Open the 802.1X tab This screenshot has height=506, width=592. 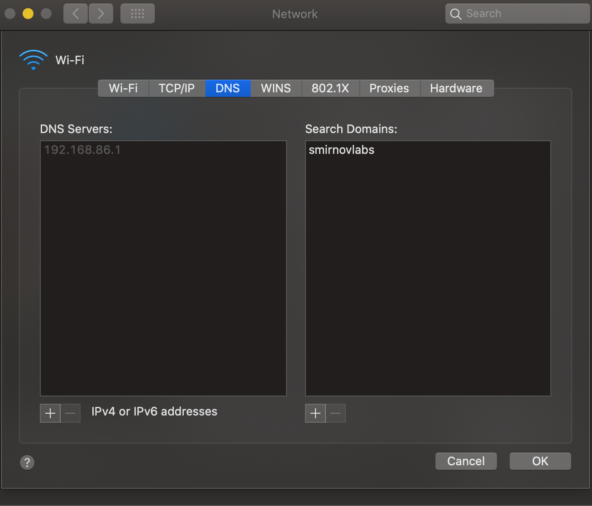330,88
